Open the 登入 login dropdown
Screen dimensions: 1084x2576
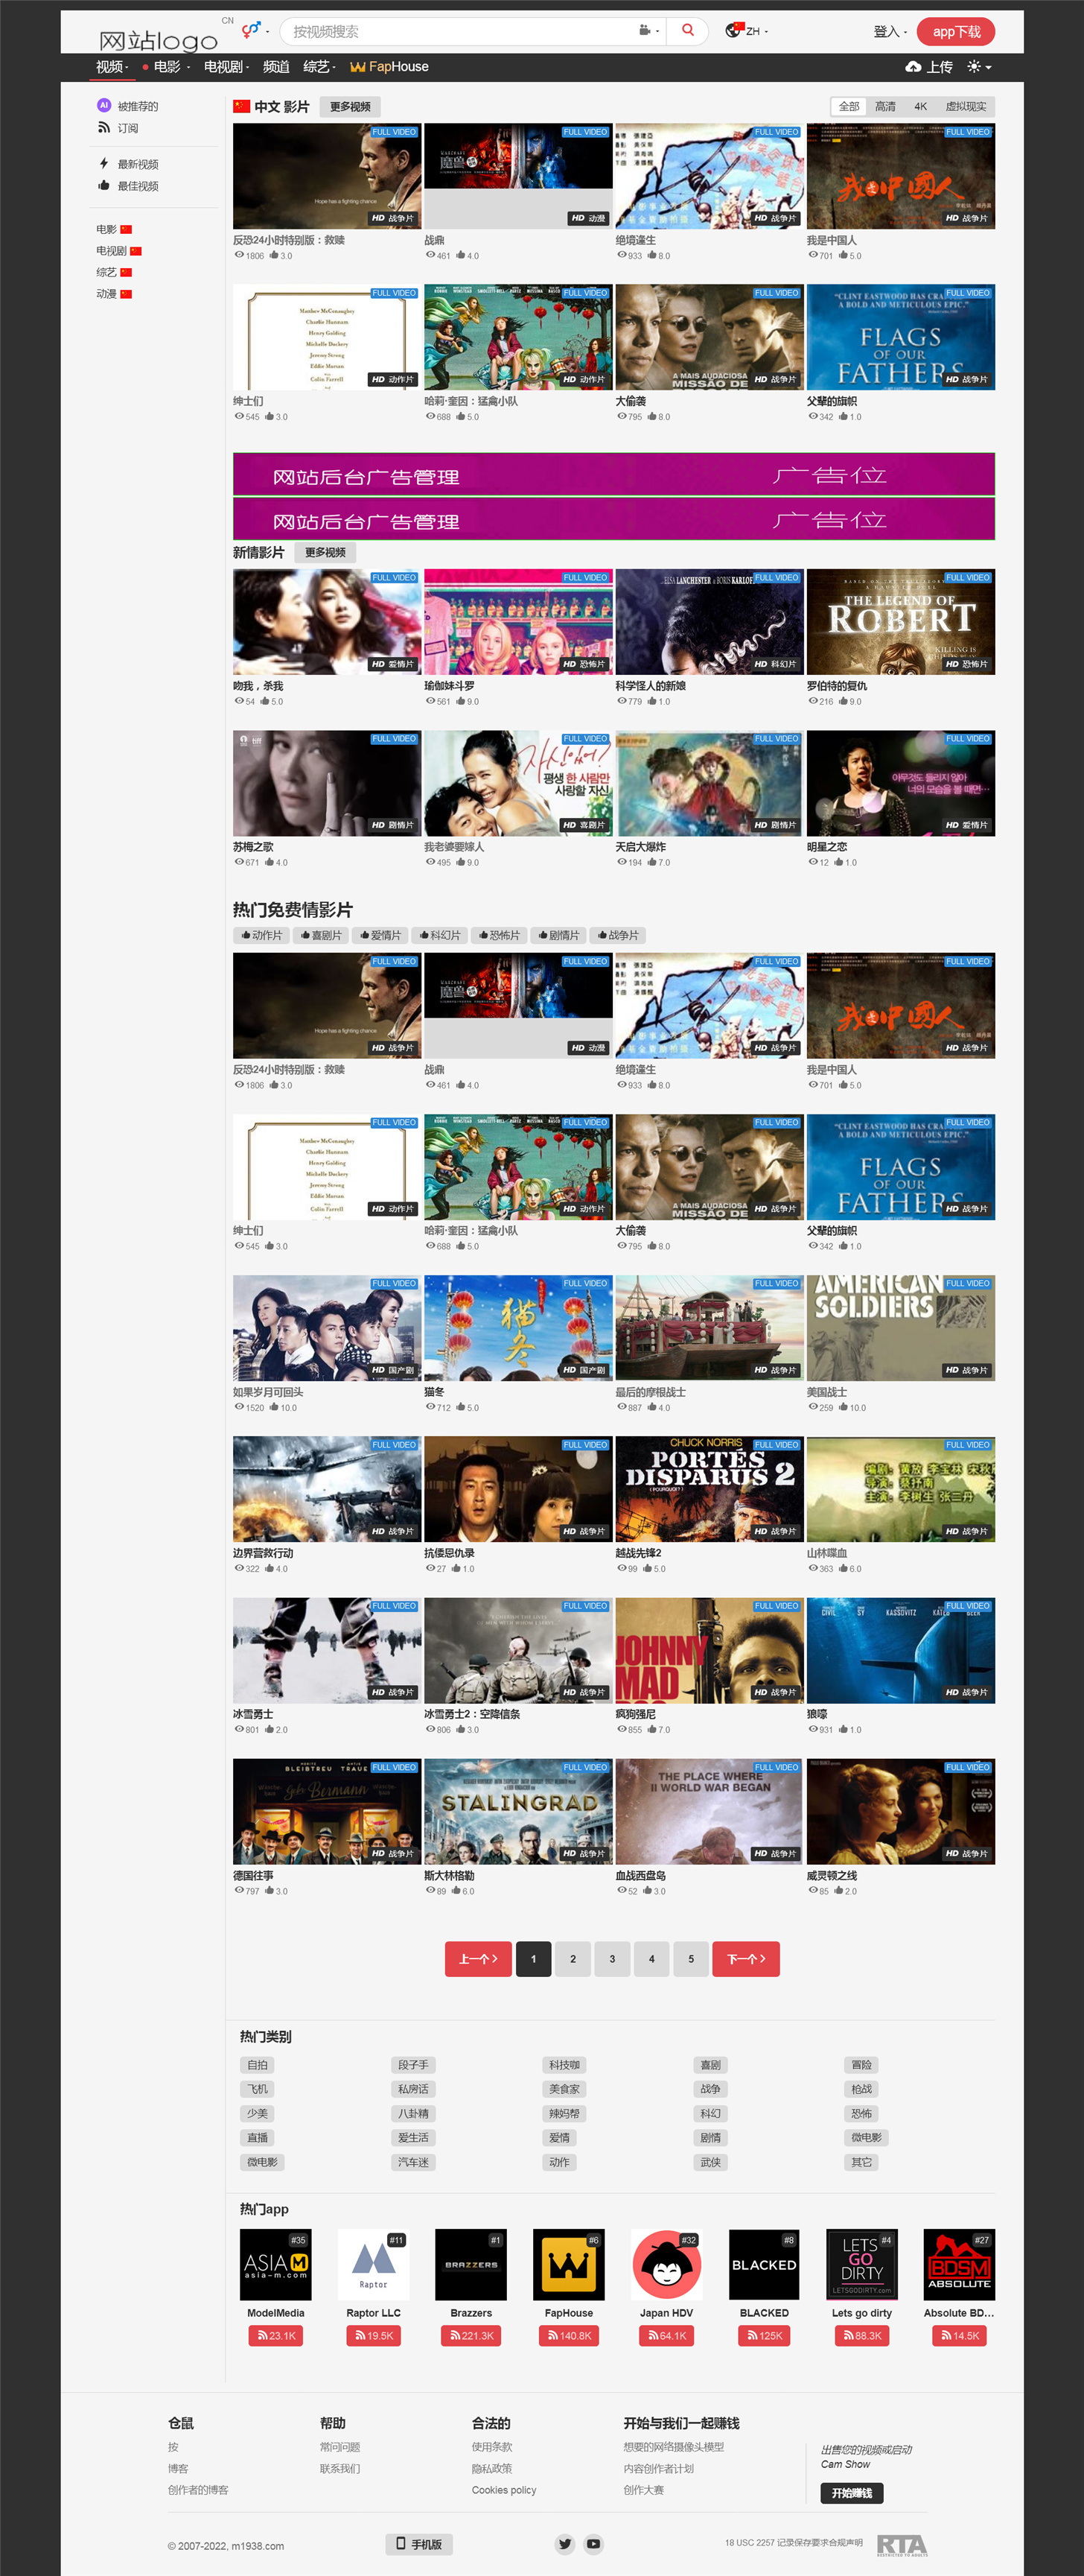[889, 32]
